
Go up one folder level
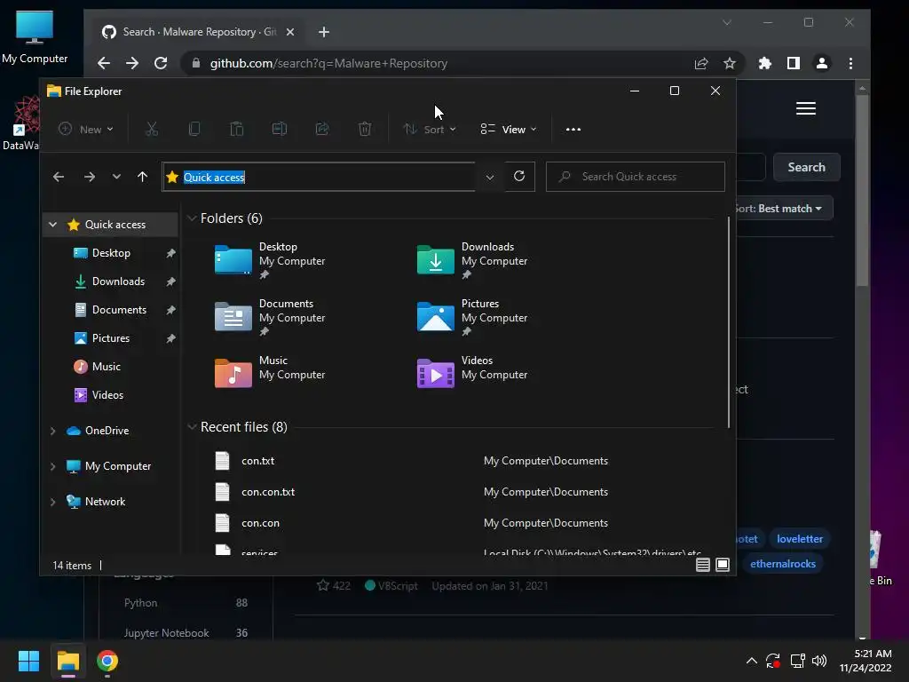(x=143, y=177)
